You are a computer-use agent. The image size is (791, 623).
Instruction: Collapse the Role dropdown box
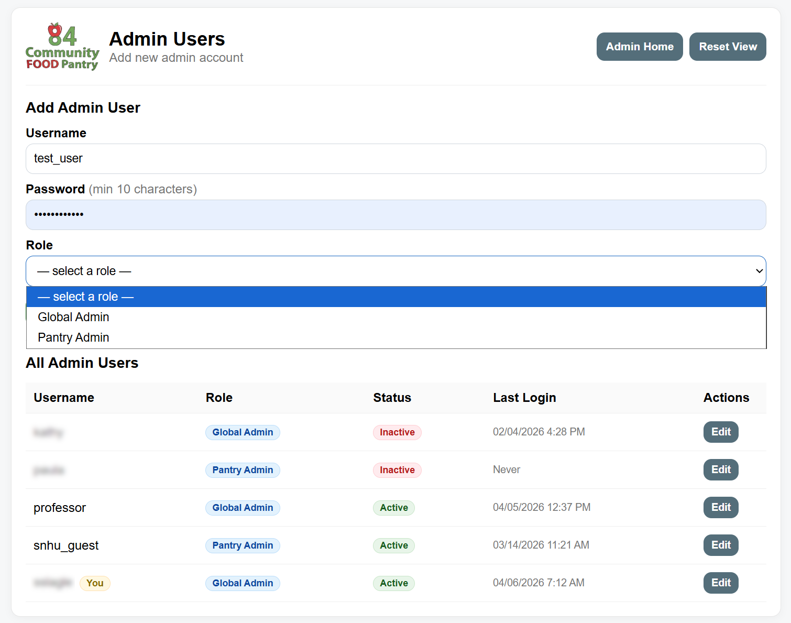point(396,271)
